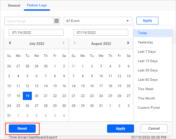176x139 pixels.
Task: Select the Custom Picker option
Action: coord(149,108)
